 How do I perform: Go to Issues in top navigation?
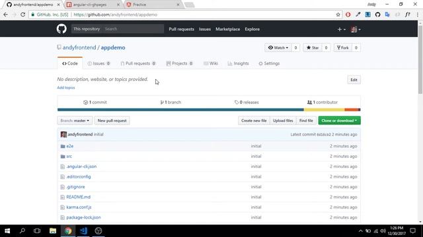(205, 29)
